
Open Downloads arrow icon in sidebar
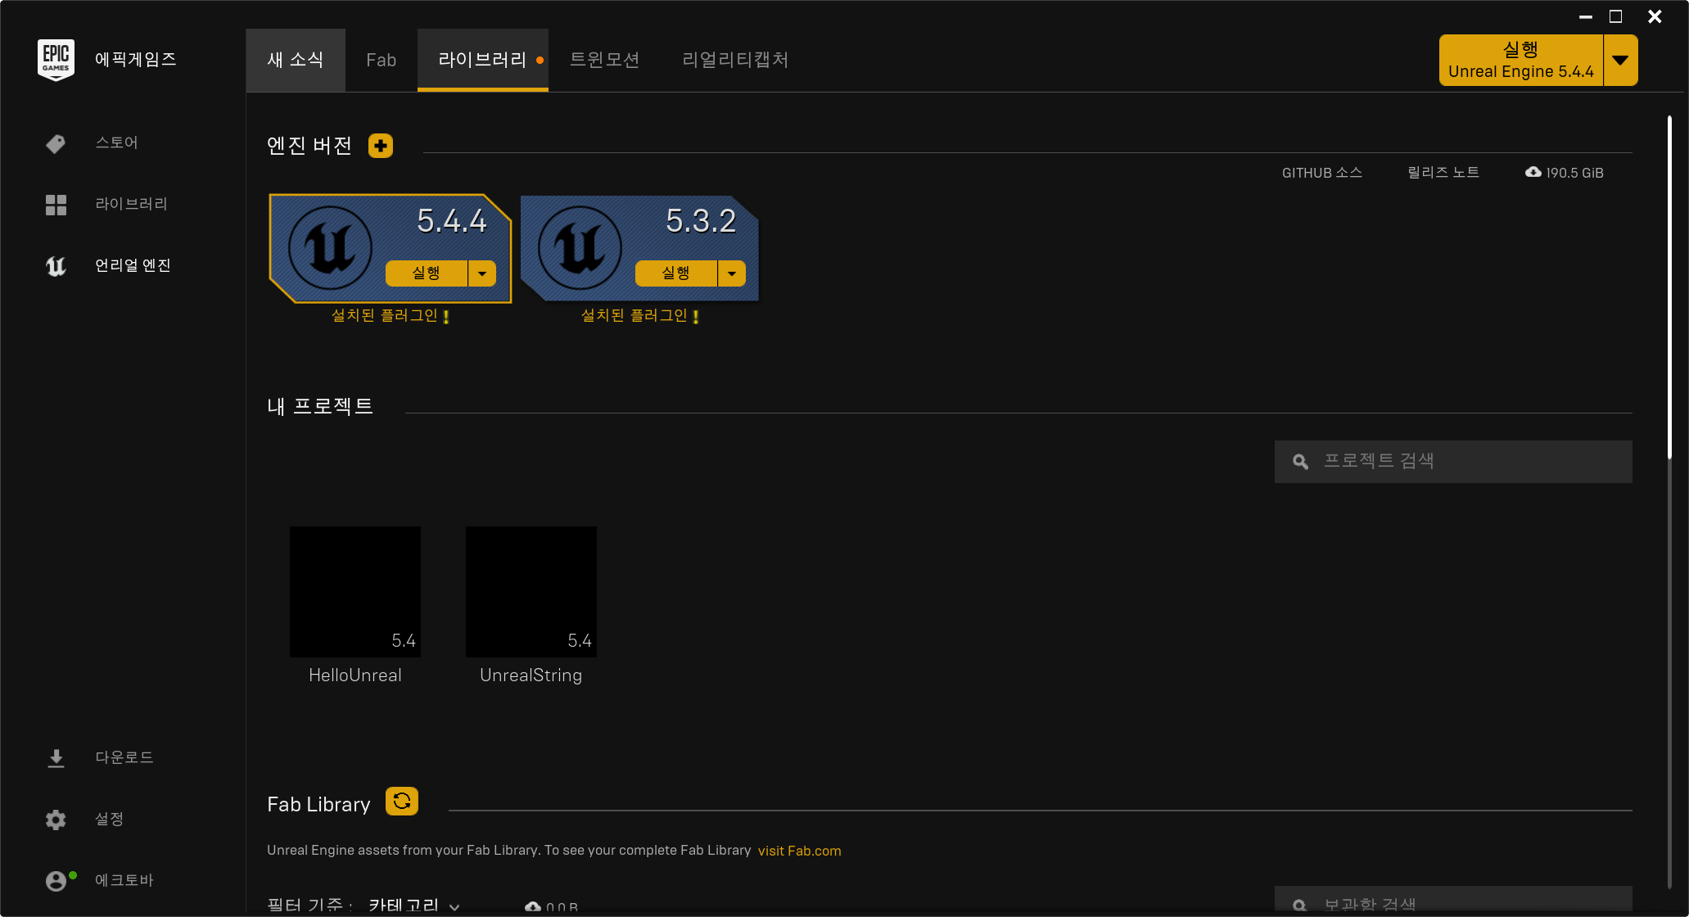56,758
